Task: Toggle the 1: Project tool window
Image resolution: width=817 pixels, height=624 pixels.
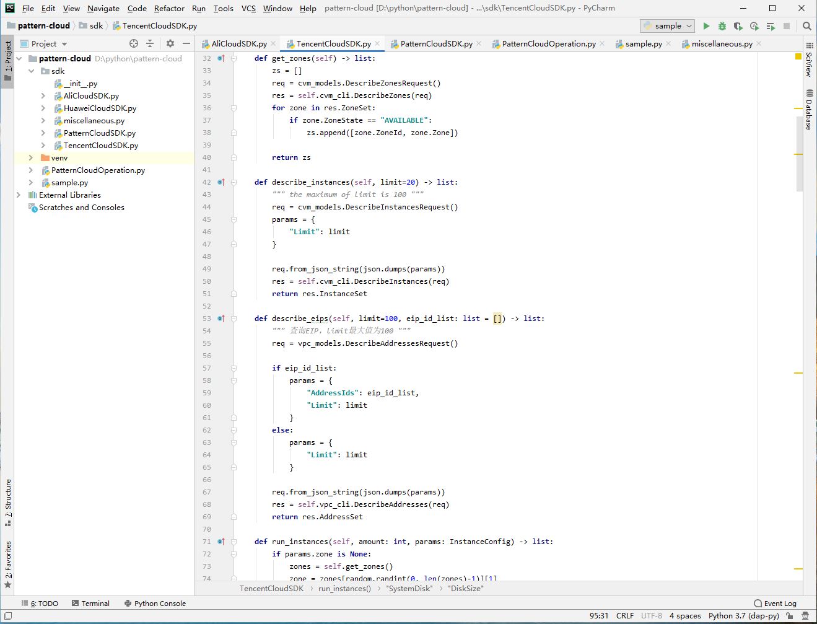Action: (7, 61)
